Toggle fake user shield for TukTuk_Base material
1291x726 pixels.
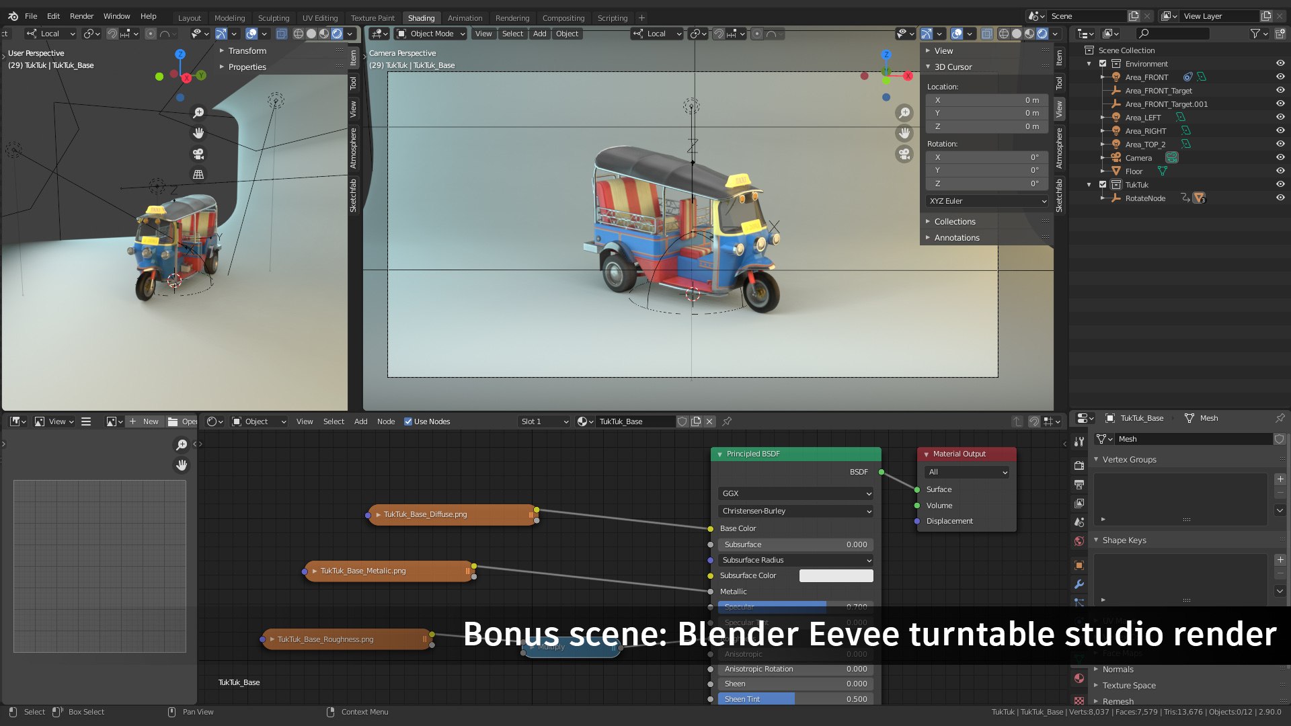(682, 421)
